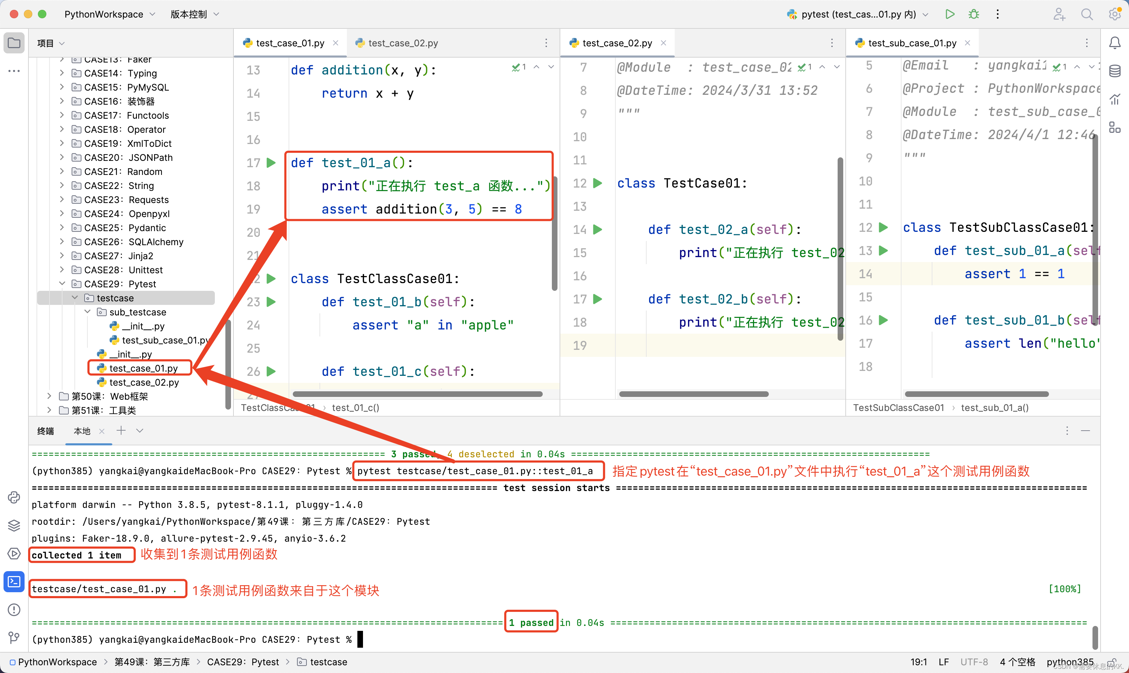This screenshot has width=1129, height=673.
Task: Add a new terminal session with plus icon
Action: [x=121, y=430]
